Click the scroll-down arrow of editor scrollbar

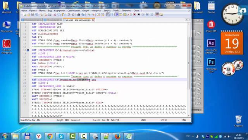189,115
